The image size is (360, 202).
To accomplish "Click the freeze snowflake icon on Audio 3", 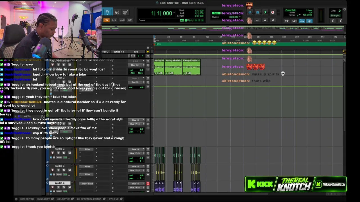I will click(x=54, y=175).
